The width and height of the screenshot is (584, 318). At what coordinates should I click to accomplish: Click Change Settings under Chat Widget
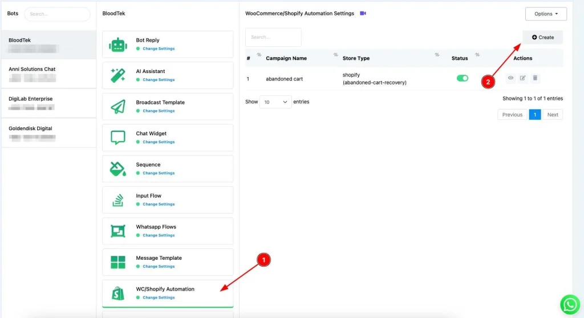[159, 142]
